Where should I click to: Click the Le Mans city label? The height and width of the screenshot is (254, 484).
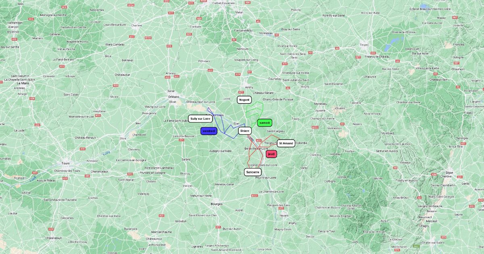(x=21, y=83)
